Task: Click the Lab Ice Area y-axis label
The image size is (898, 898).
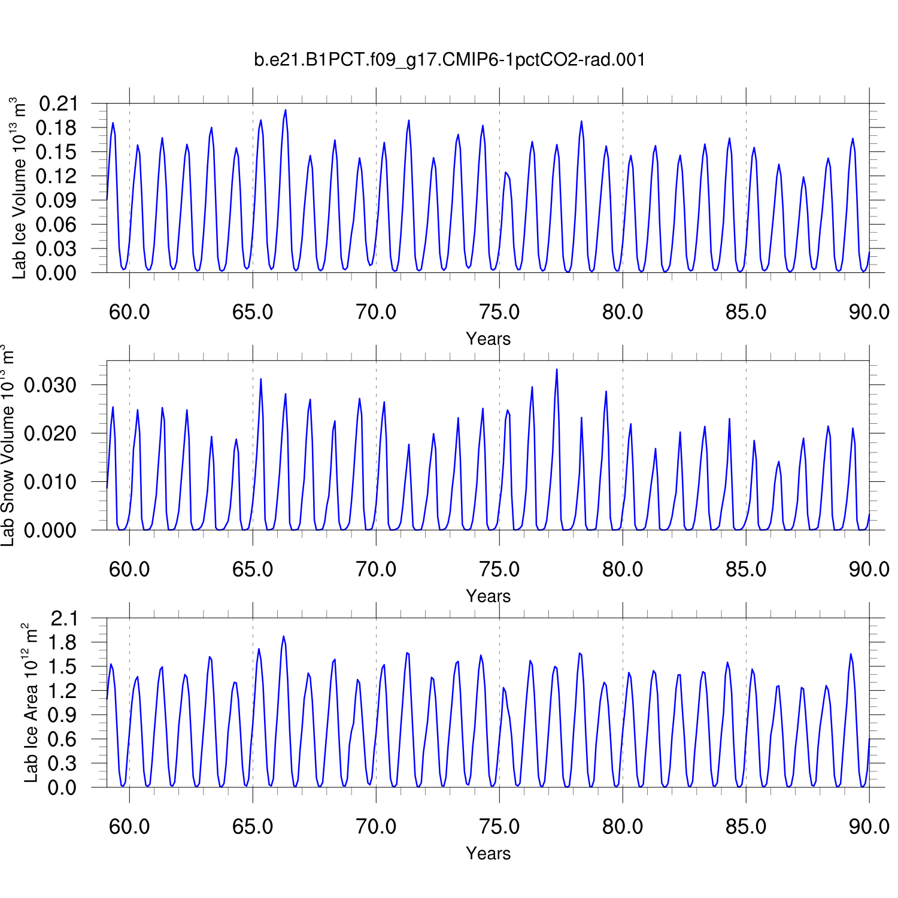Action: coord(30,703)
